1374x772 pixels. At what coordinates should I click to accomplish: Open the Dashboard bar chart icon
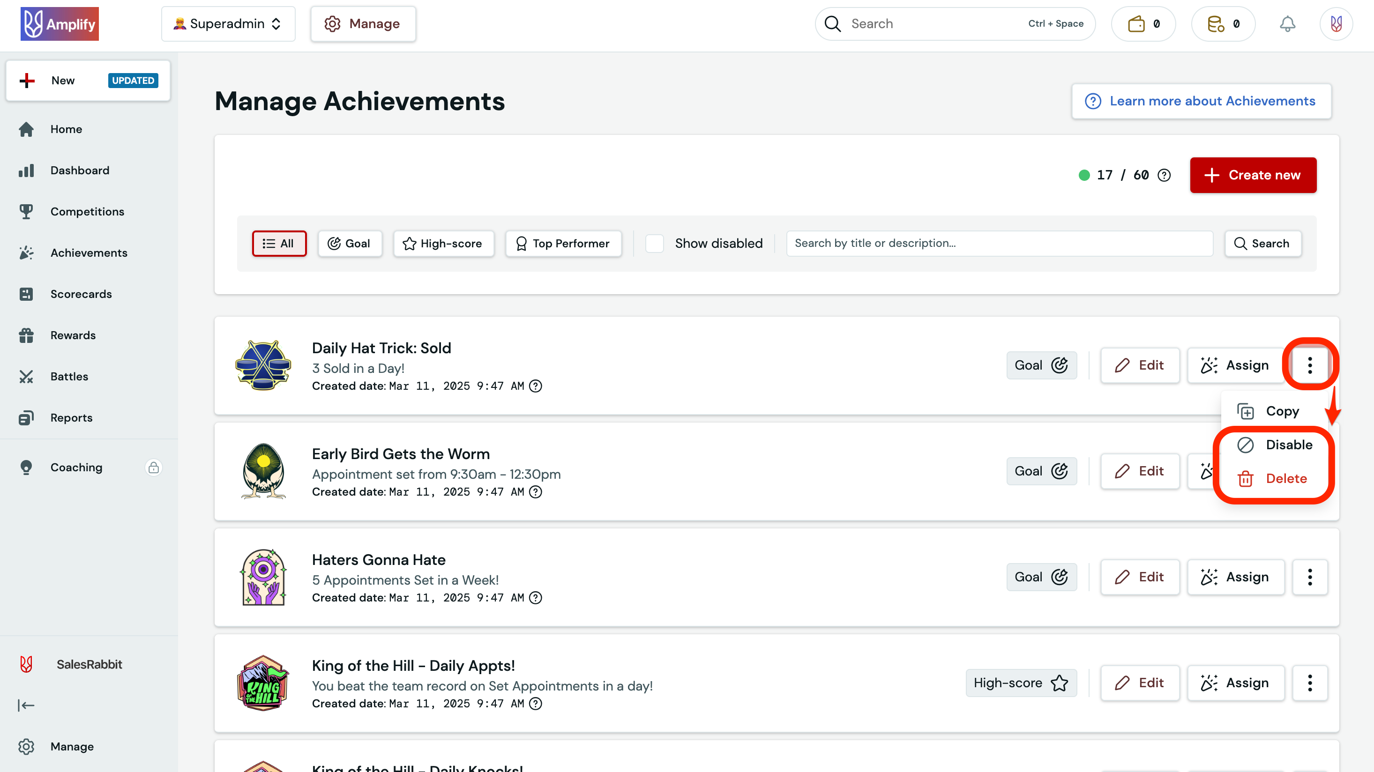point(26,170)
